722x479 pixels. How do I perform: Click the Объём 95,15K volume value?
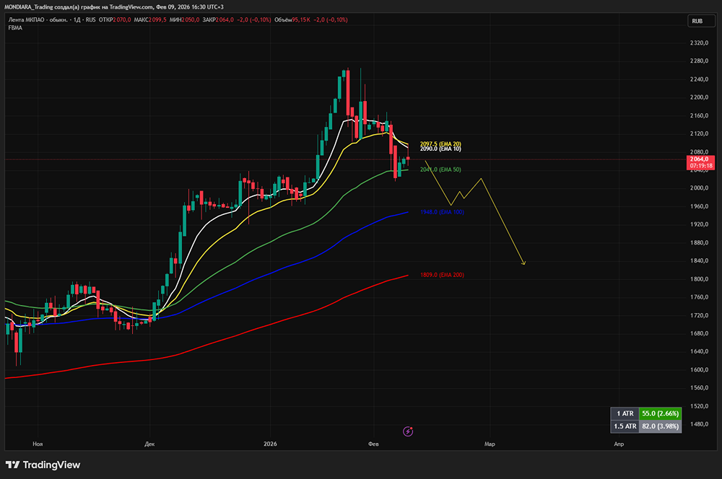click(292, 19)
